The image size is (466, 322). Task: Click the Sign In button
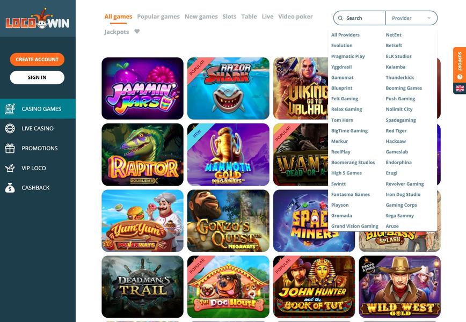tap(37, 77)
